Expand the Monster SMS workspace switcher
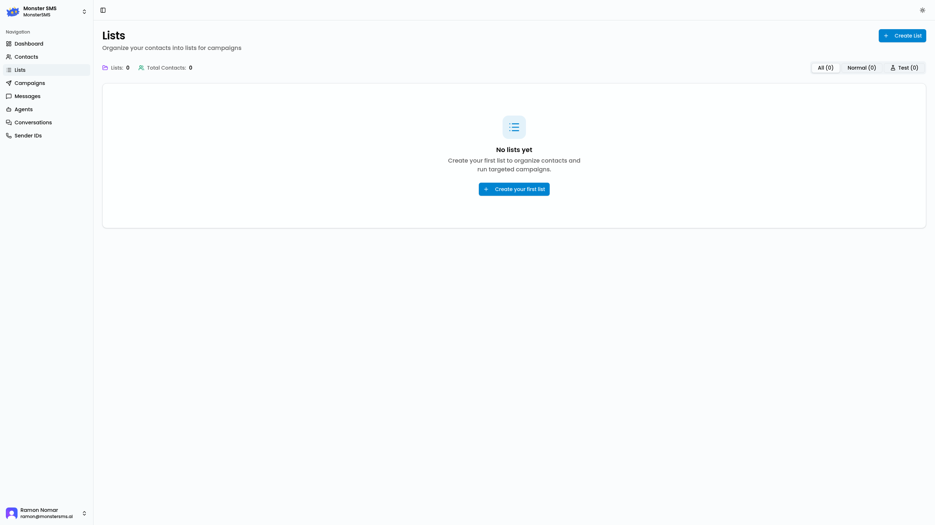 84,12
